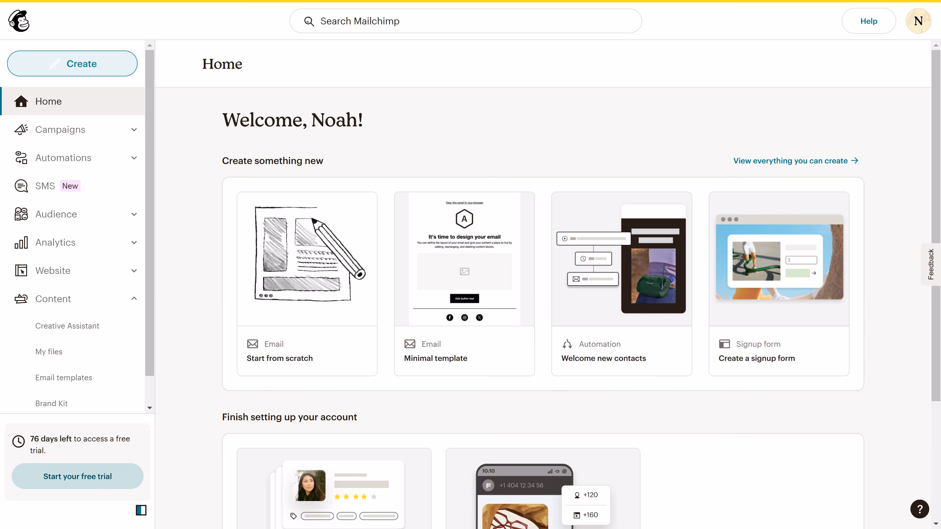
Task: Open the contact profile setup card
Action: [334, 488]
